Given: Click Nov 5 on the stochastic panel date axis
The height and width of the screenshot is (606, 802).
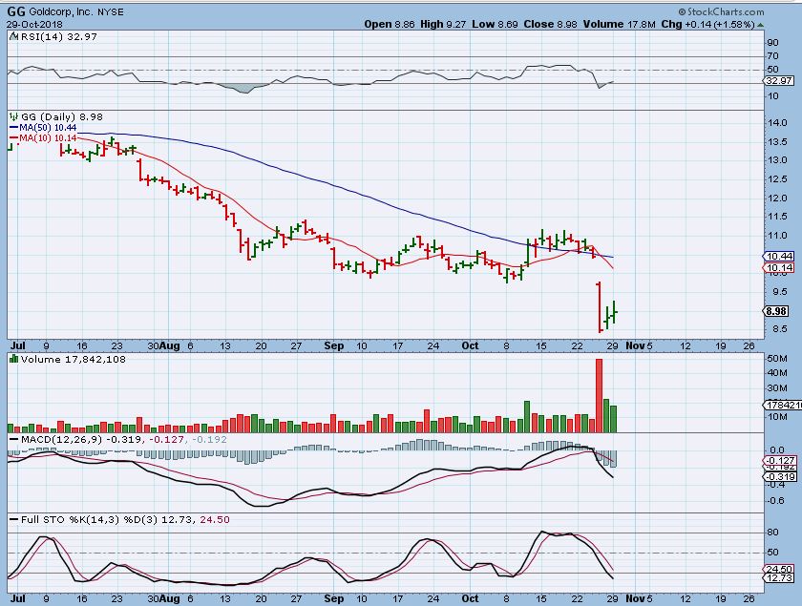Looking at the screenshot, I should point(640,598).
